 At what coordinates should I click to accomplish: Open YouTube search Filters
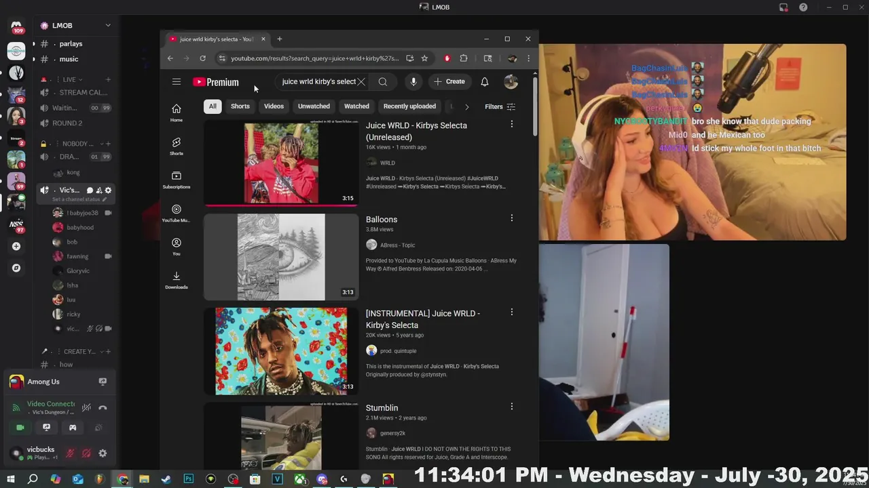[x=500, y=107]
